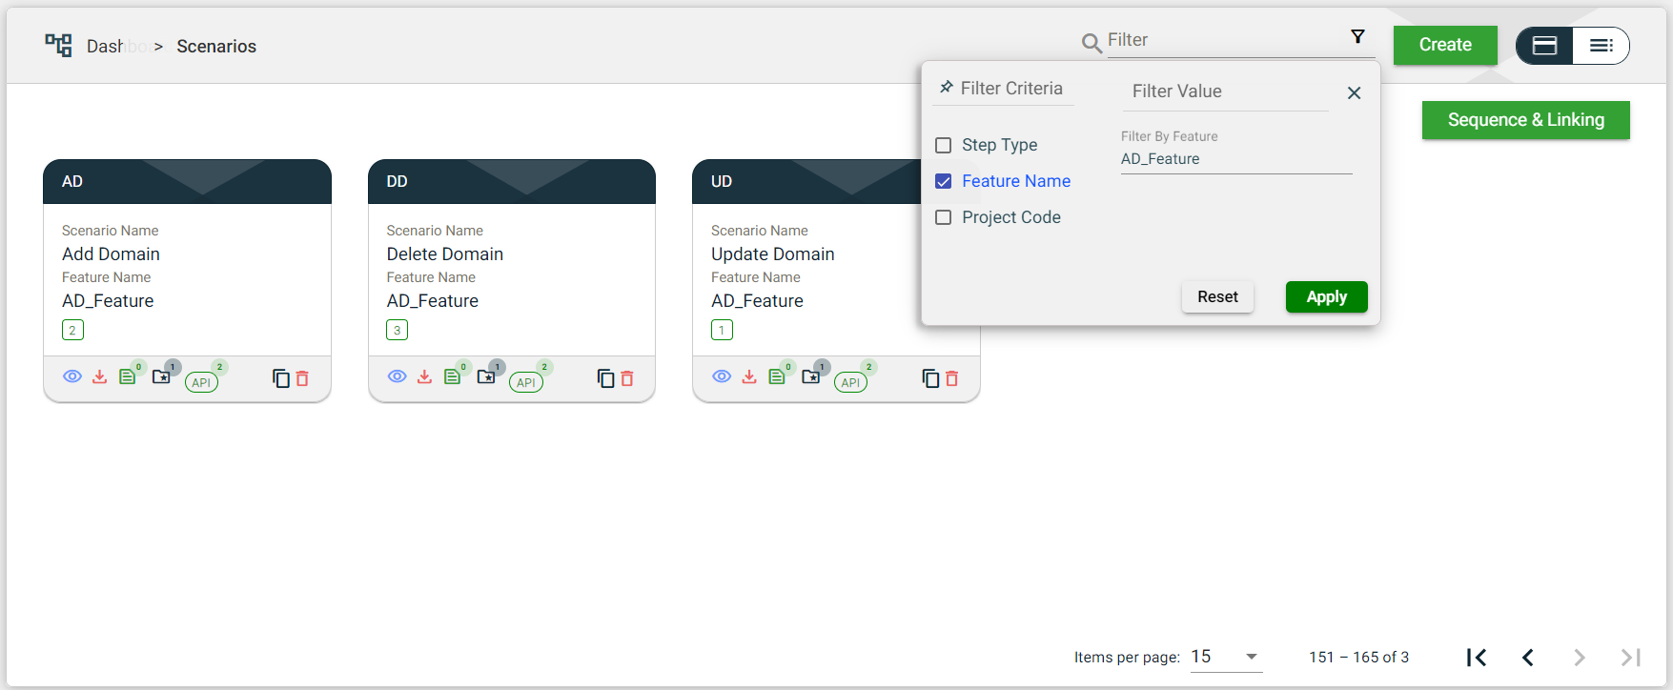
Task: Click green document icon on Add Domain card
Action: (x=127, y=377)
